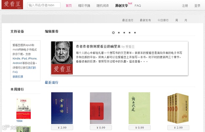
Task: Select the third carousel dot indicator
Action: (x=124, y=33)
